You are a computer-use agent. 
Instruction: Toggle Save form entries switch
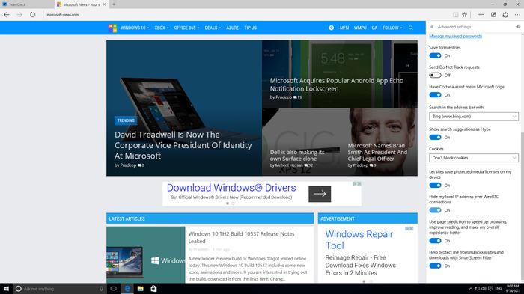pyautogui.click(x=435, y=55)
